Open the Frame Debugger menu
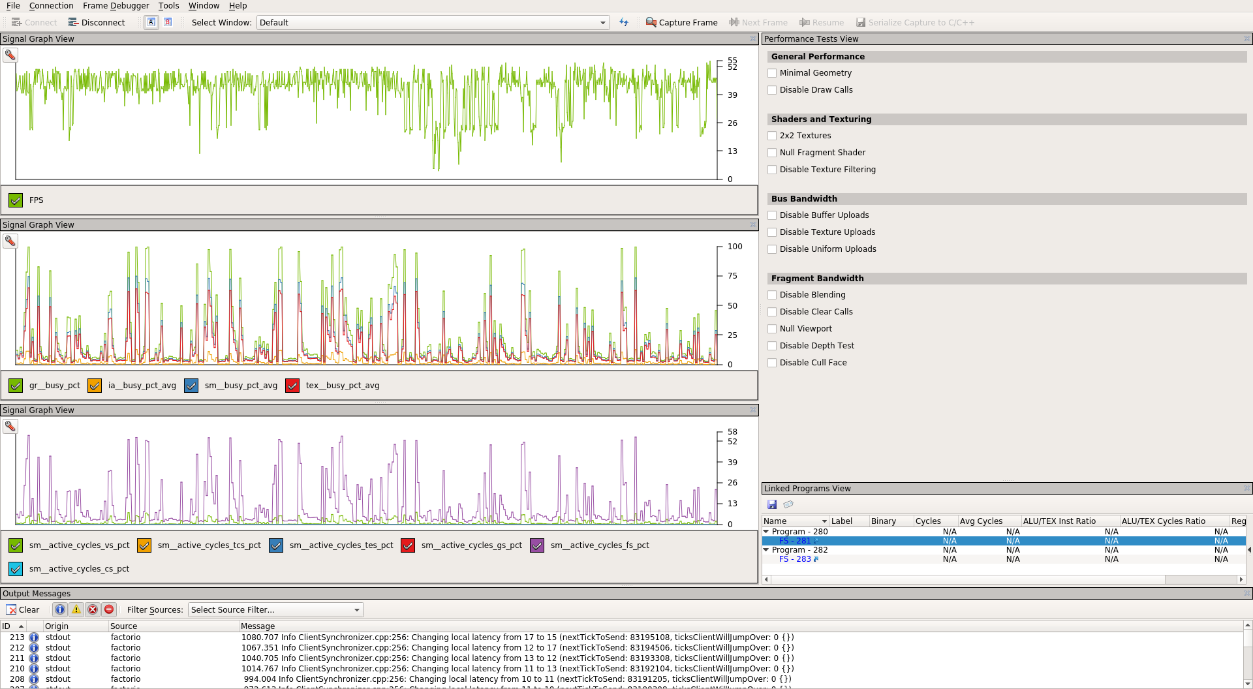Screen dimensions: 1253x689 click(x=116, y=5)
